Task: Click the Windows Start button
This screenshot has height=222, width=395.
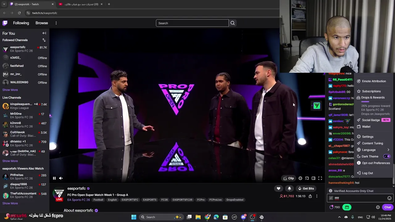Action: tap(134, 217)
